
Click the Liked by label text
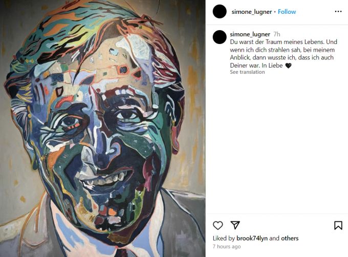click(x=224, y=239)
